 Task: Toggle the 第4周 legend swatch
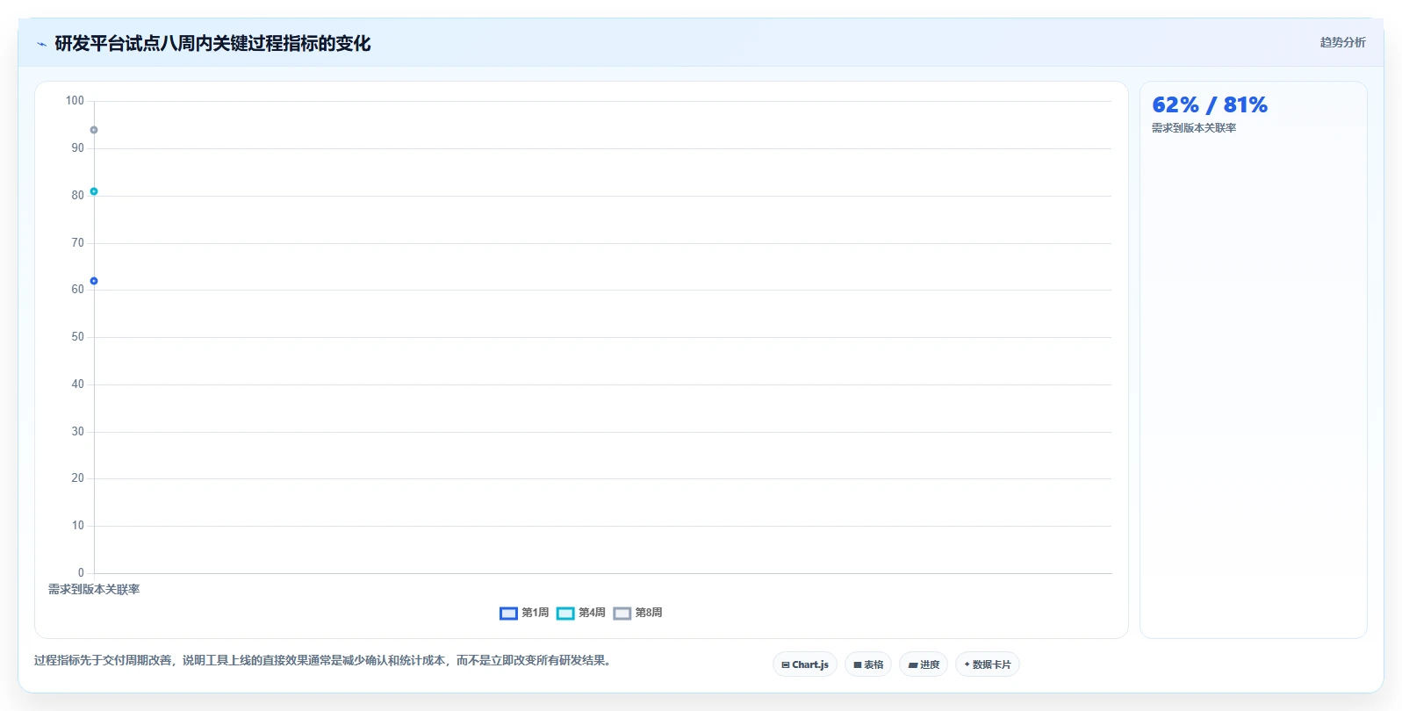tap(565, 613)
